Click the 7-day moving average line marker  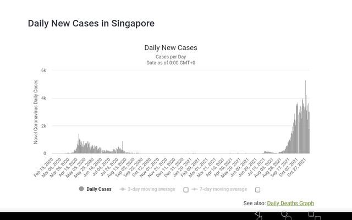195,189
